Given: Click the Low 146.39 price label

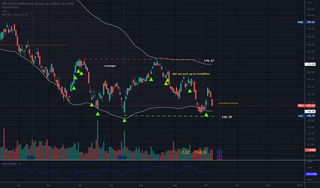Looking at the screenshot, I should (x=307, y=116).
